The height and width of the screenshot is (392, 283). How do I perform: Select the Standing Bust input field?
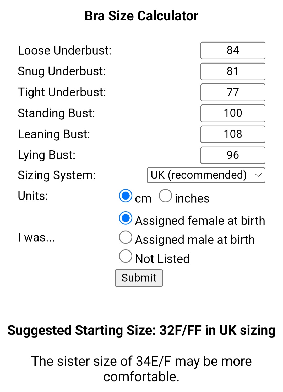click(233, 113)
